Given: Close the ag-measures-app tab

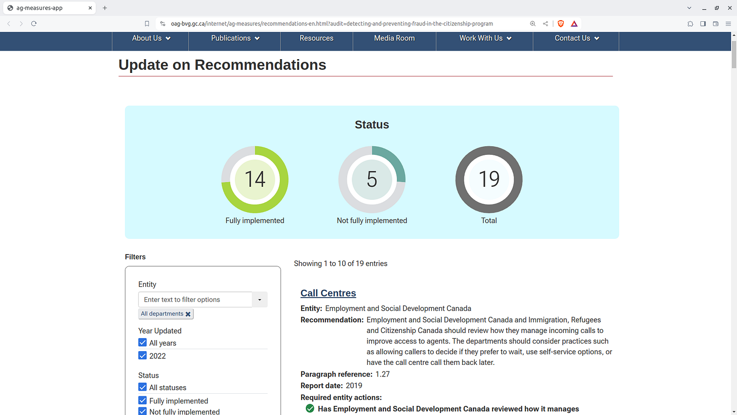Looking at the screenshot, I should pyautogui.click(x=90, y=8).
